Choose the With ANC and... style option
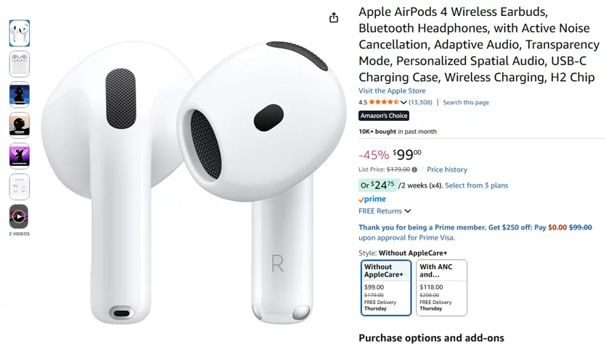Screen dimensions: 606x346 click(x=441, y=288)
